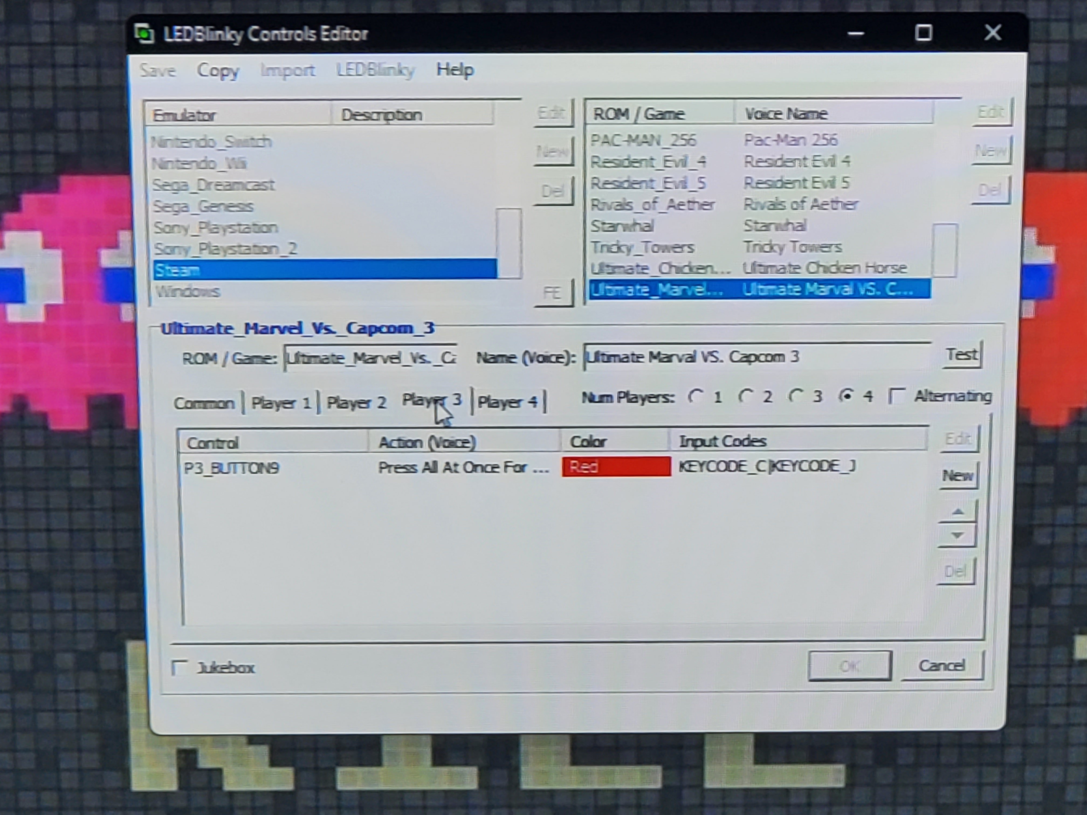Click the Description column header
This screenshot has height=815, width=1087.
(x=412, y=115)
